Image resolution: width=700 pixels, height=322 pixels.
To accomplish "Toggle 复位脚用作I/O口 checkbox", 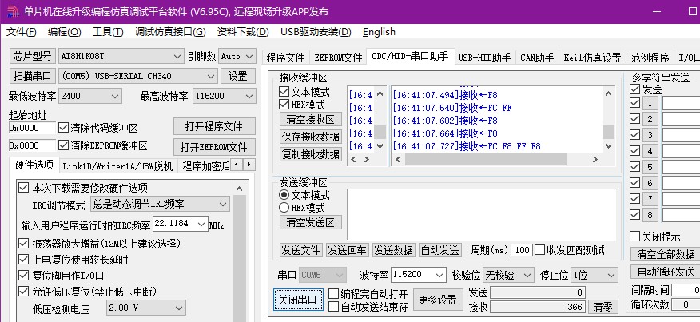I will 23,276.
